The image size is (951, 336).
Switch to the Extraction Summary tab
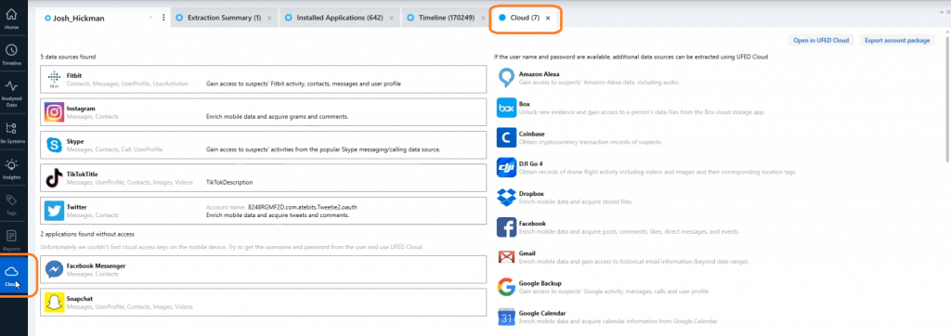pyautogui.click(x=224, y=18)
